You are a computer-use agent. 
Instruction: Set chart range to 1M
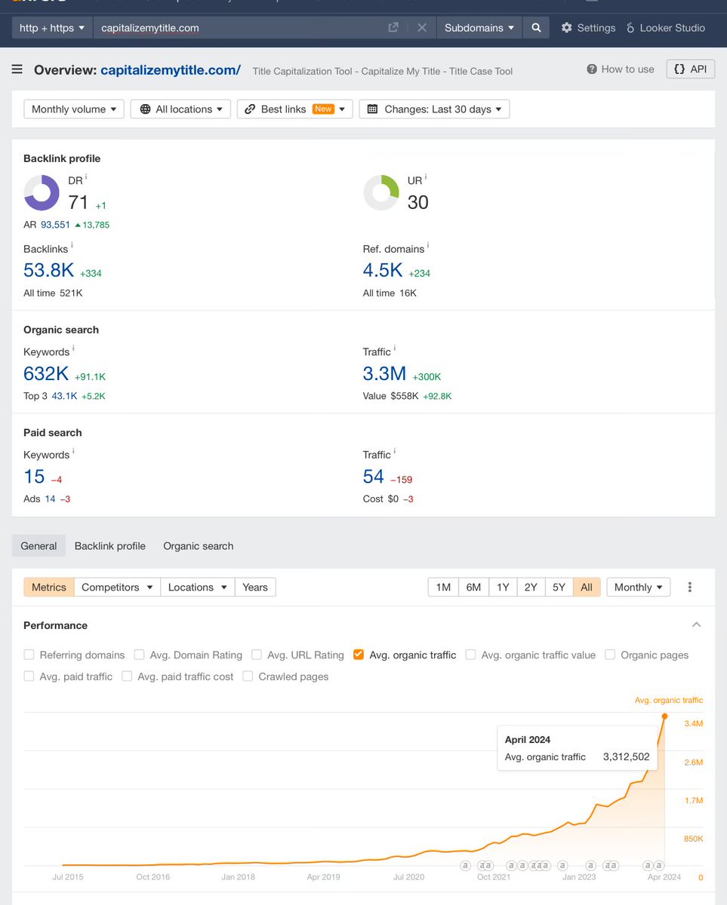tap(443, 587)
